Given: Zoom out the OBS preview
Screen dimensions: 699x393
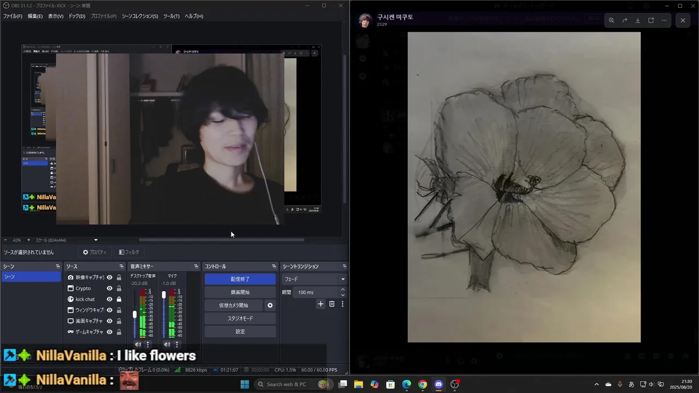Looking at the screenshot, I should pos(5,240).
